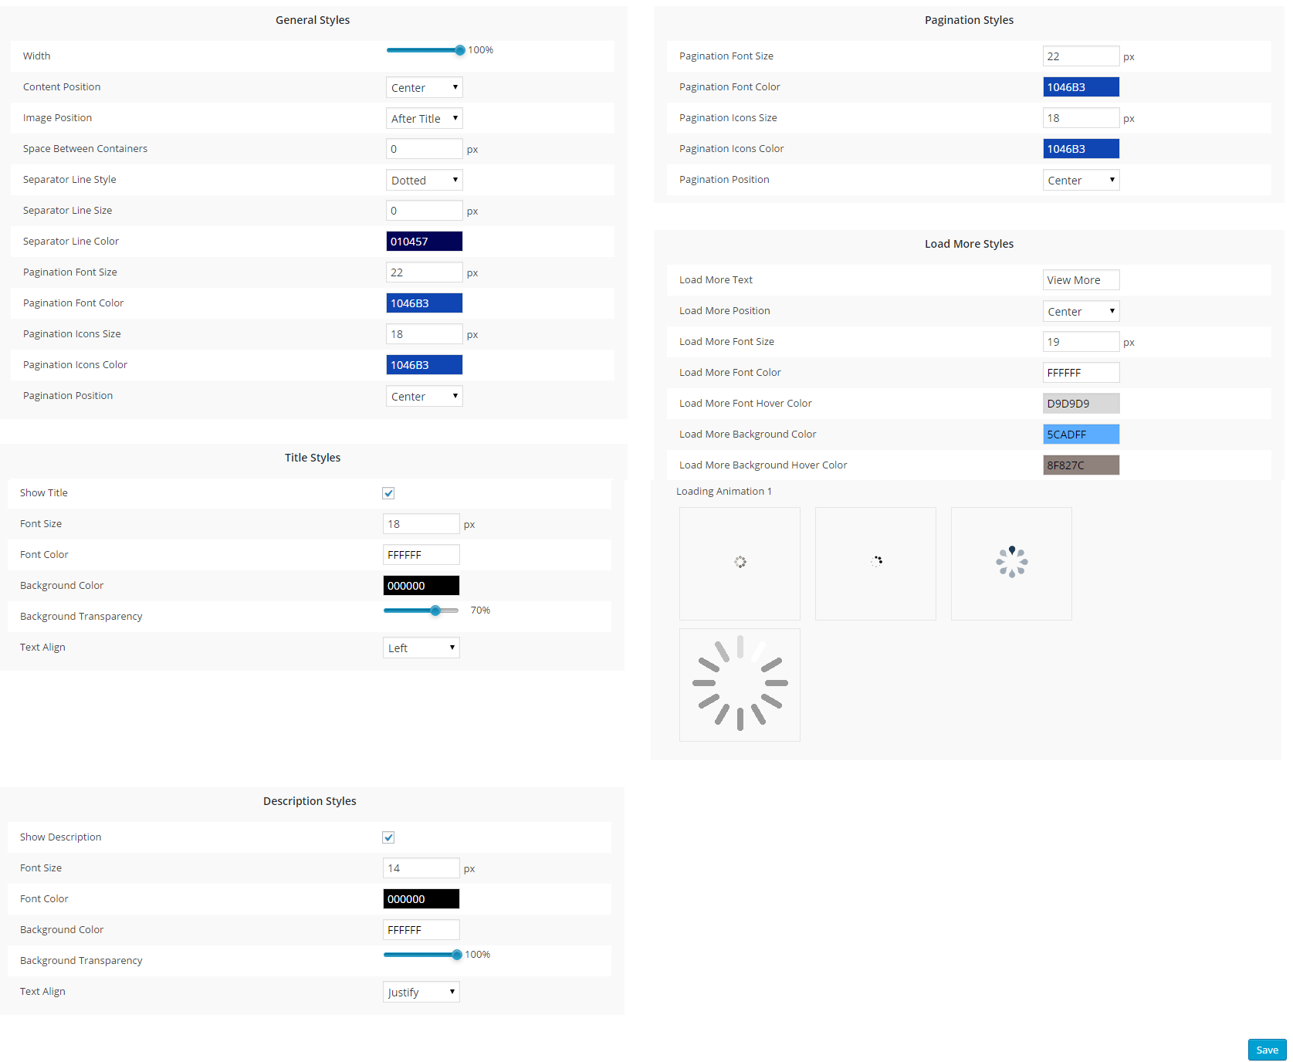Select the third blue-gray petal loading animation
This screenshot has width=1293, height=1062.
[x=1011, y=563]
